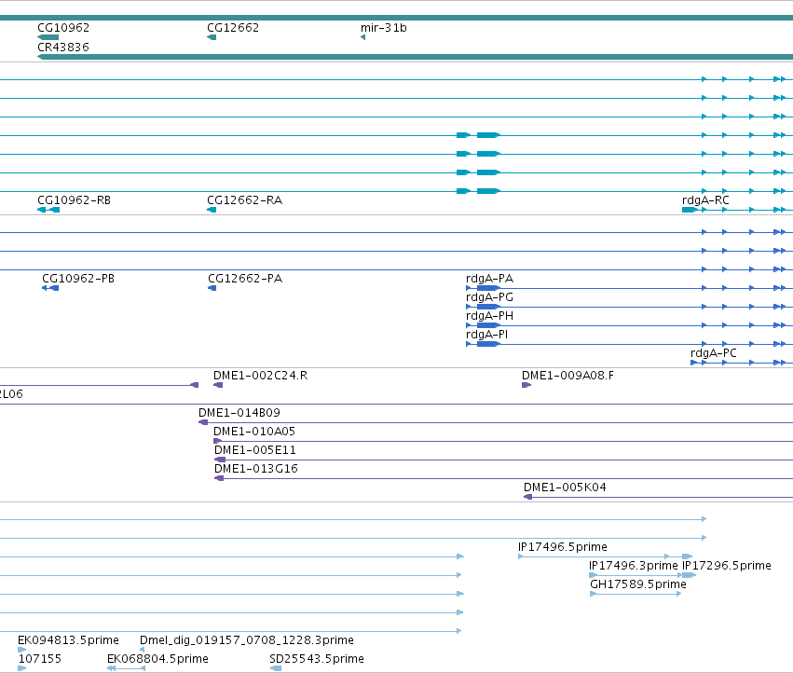Select the DME1-005K04 purple arrow glyph

528,498
